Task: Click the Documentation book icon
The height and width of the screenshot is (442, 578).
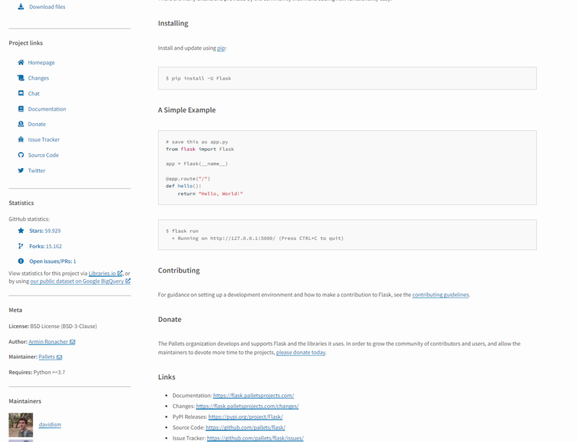Action: point(21,109)
